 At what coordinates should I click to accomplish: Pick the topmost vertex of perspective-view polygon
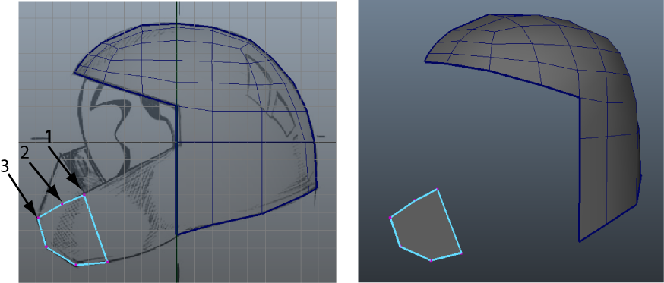[437, 190]
